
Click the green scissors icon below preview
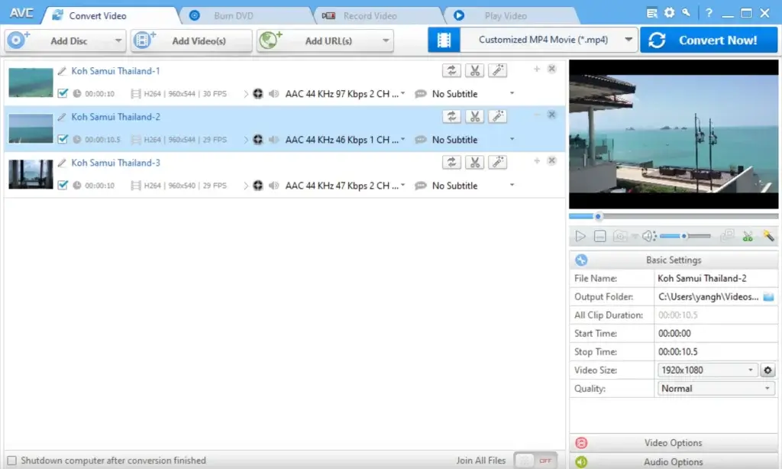748,237
